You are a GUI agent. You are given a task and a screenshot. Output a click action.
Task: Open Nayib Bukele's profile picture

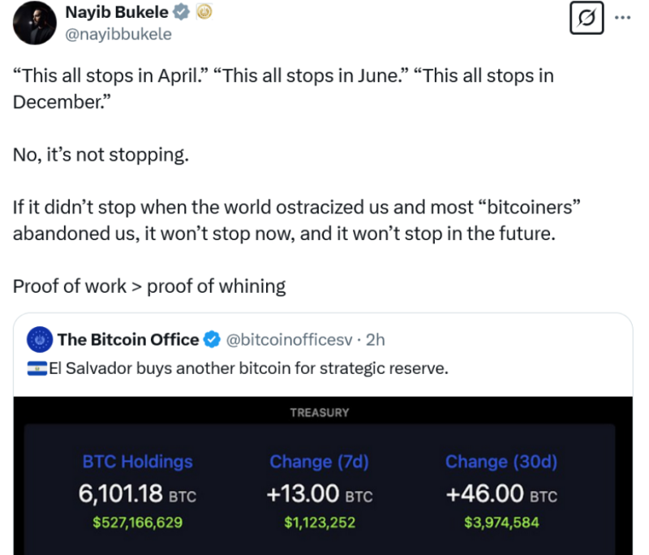[x=35, y=24]
